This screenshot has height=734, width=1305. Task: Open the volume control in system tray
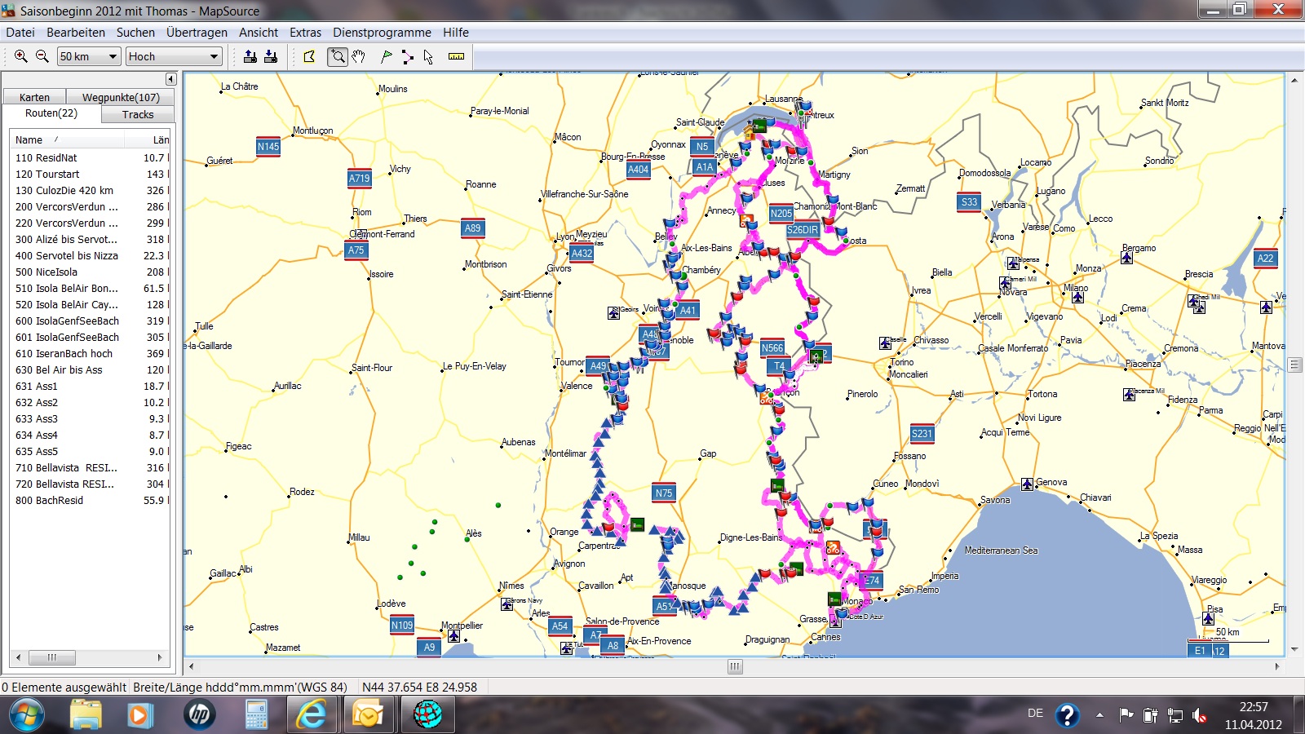(x=1199, y=715)
